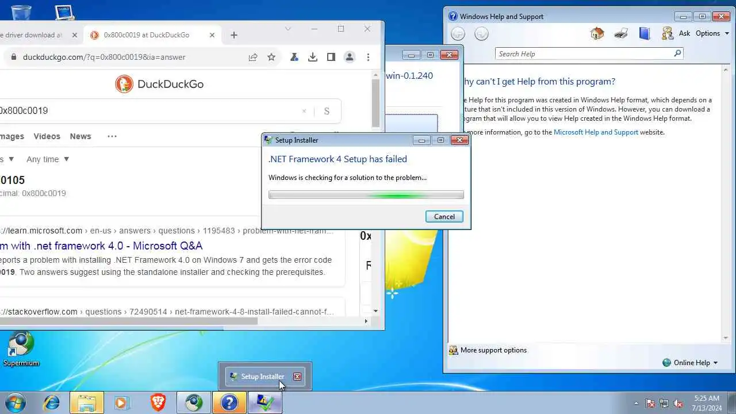Click the volume muted tray icon

[678, 403]
